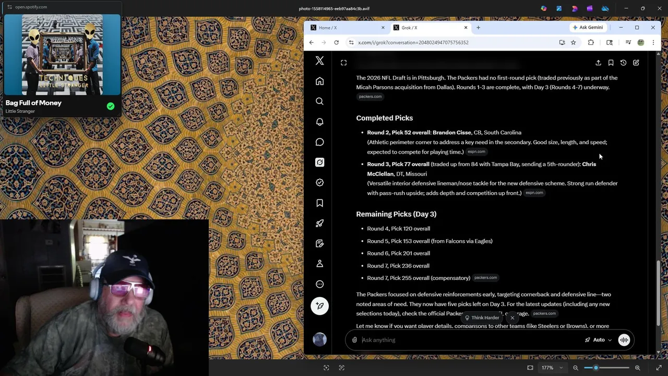Viewport: 668px width, 376px height.
Task: Open Bookmarks in X sidebar
Action: click(319, 203)
